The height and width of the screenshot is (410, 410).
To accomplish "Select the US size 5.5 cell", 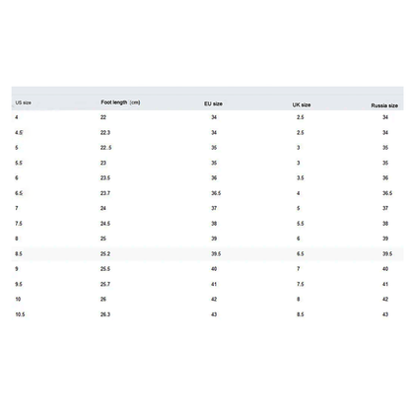I will point(19,163).
